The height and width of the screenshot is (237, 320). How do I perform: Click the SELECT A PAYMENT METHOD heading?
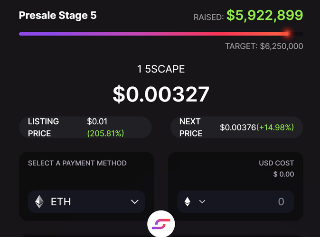[x=77, y=163]
